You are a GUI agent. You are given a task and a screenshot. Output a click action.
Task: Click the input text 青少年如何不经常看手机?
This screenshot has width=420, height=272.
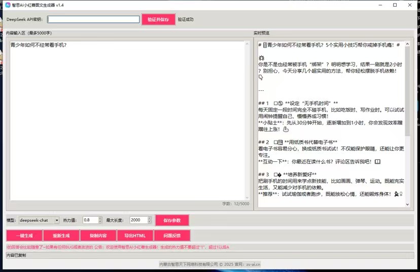coord(39,45)
